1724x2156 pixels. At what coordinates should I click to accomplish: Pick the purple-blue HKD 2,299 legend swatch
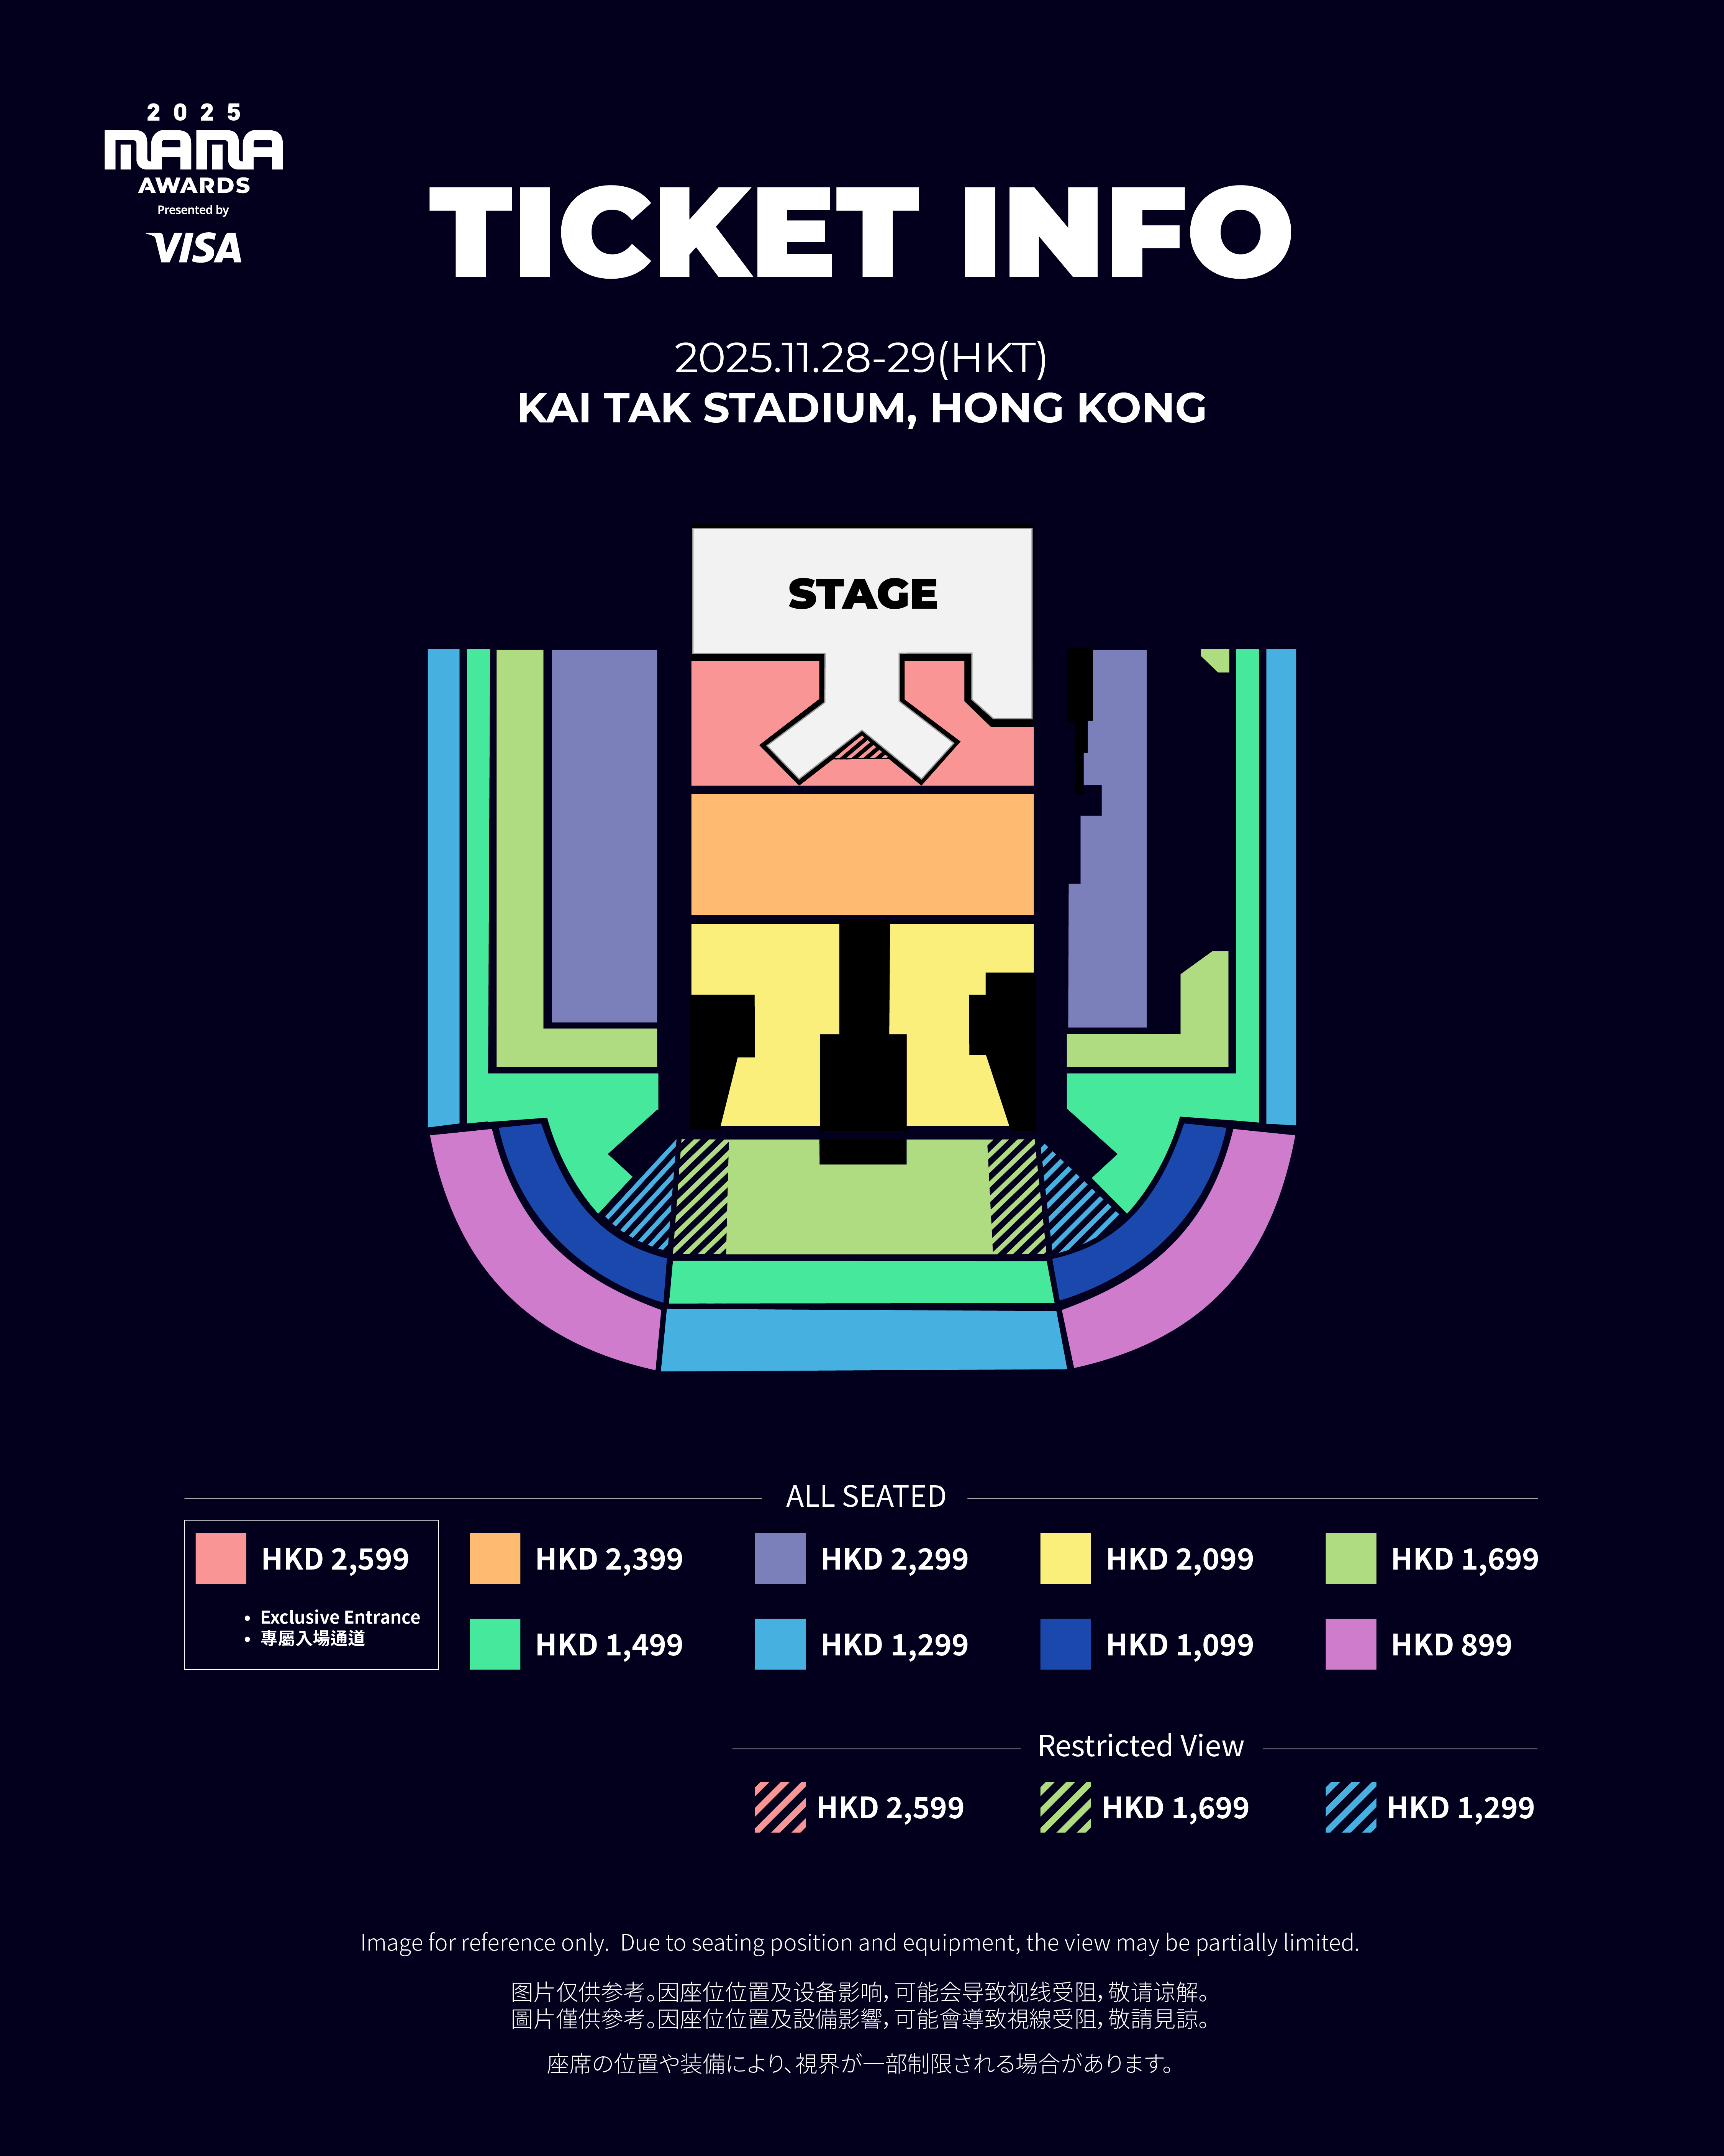780,1558
